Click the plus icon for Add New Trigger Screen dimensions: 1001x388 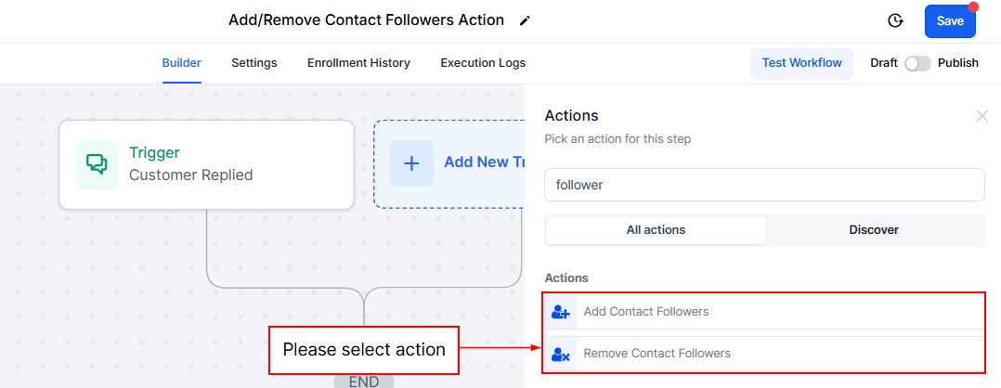[411, 162]
